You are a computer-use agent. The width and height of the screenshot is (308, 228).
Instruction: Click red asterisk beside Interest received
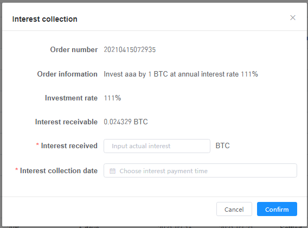37,145
